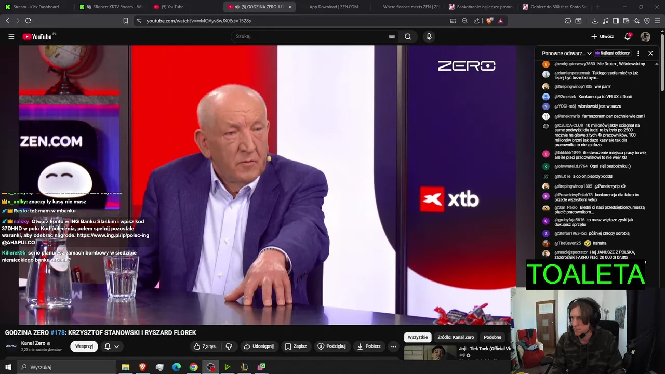Open the Joji - Tick Tock video thumbnail
This screenshot has height=374, width=665.
430,353
